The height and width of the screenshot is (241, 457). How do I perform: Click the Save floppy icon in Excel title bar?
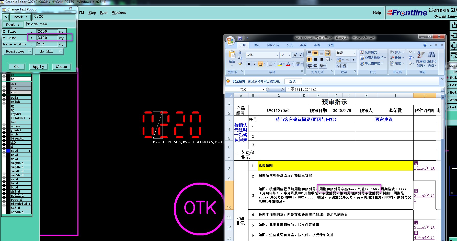coord(240,38)
